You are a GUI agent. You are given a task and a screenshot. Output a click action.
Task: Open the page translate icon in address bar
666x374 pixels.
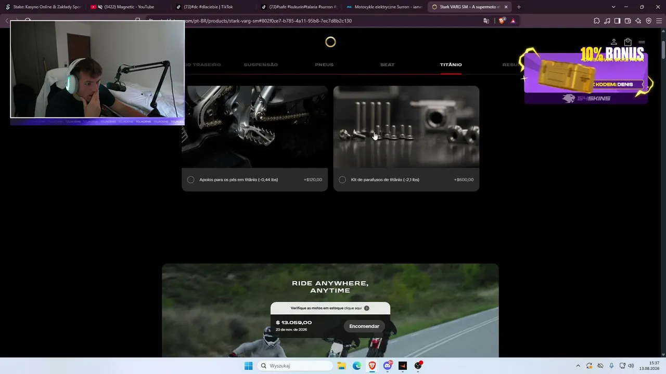click(486, 21)
